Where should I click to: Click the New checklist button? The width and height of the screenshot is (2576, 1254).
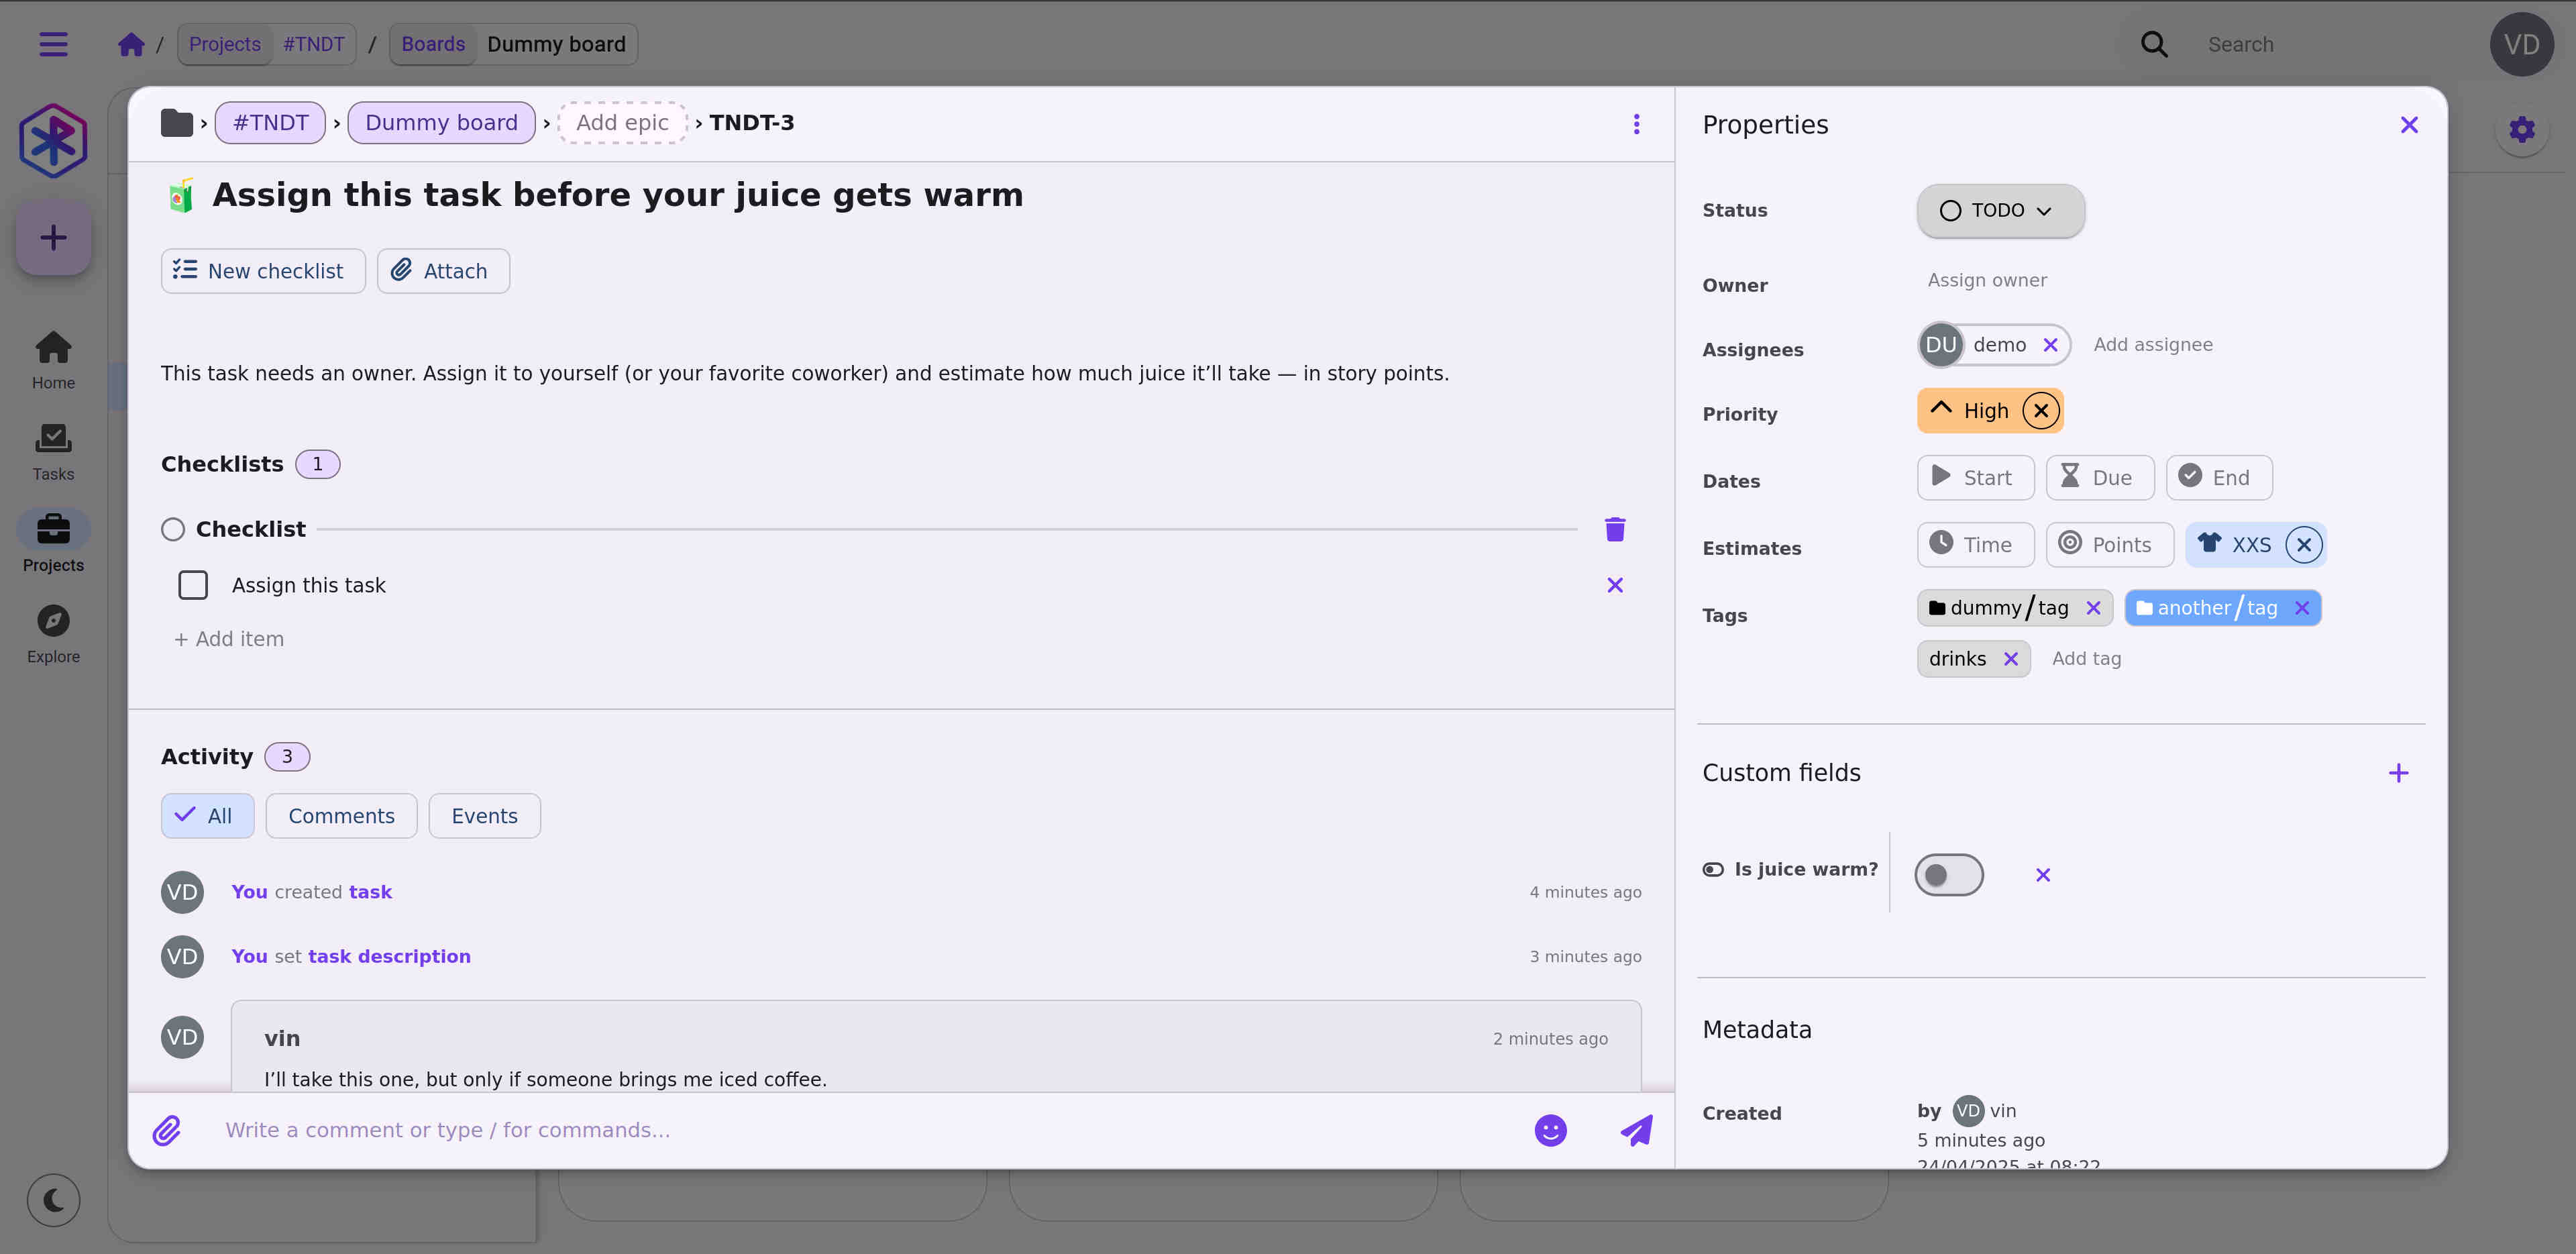(262, 271)
